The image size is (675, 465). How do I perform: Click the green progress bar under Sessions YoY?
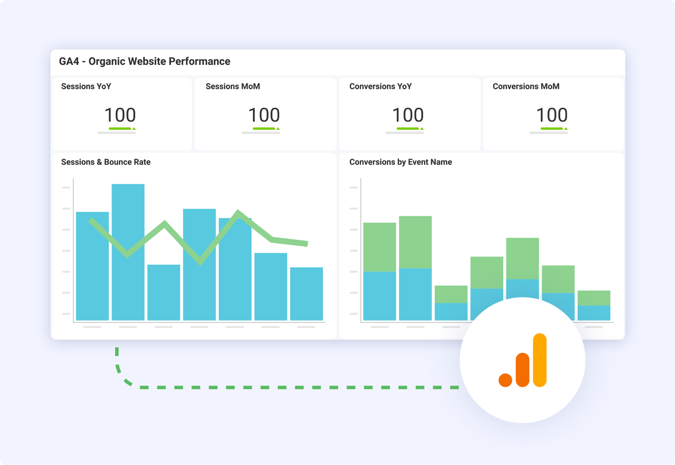[120, 128]
